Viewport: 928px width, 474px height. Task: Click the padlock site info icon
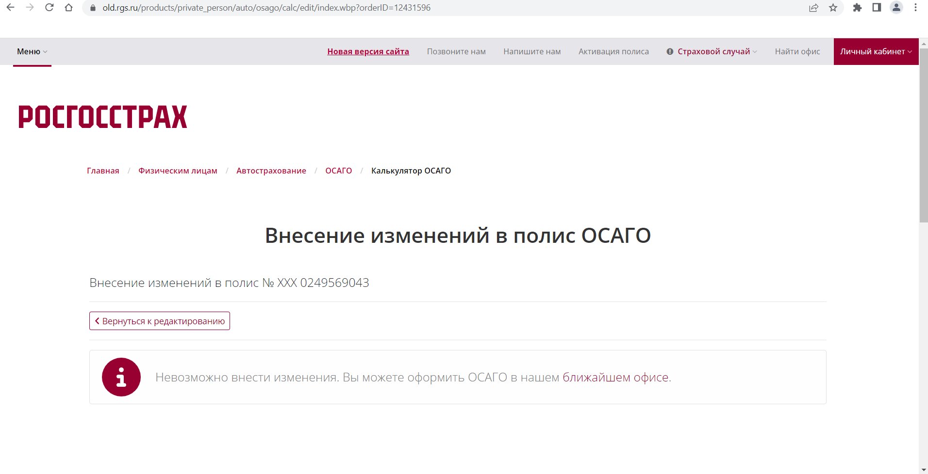(x=93, y=8)
